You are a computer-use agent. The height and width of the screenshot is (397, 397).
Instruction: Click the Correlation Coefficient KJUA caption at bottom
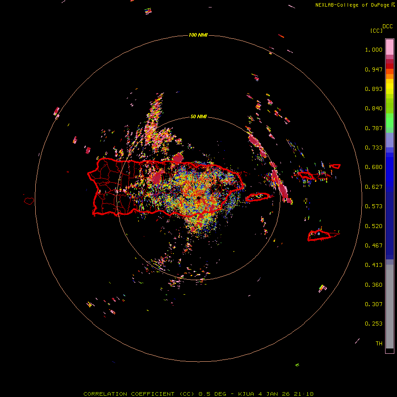point(198,394)
